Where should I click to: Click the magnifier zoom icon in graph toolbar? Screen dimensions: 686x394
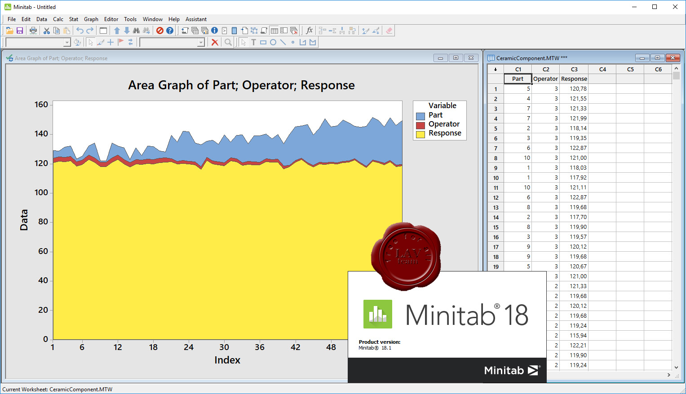tap(228, 42)
